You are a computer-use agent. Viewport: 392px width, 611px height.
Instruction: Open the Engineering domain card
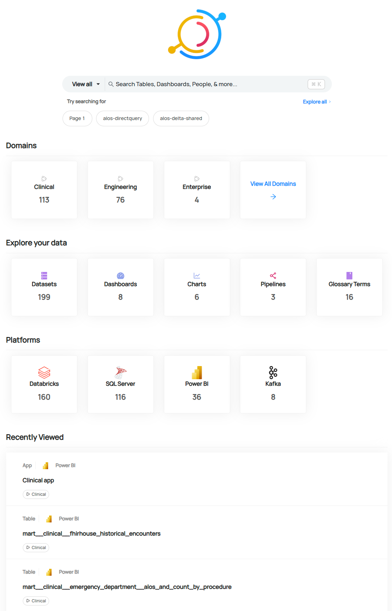point(120,190)
